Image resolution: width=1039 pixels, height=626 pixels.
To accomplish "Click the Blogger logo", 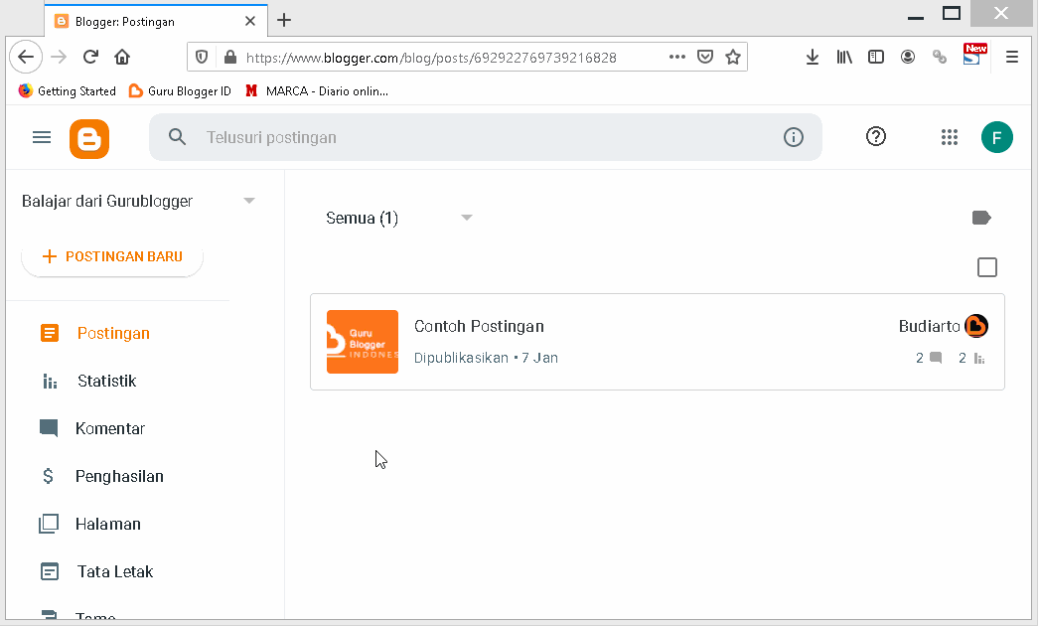I will pos(89,137).
